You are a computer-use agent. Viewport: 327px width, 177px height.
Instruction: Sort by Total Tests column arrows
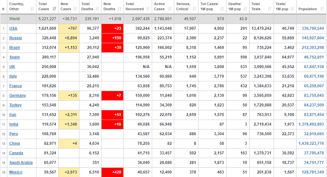point(269,9)
